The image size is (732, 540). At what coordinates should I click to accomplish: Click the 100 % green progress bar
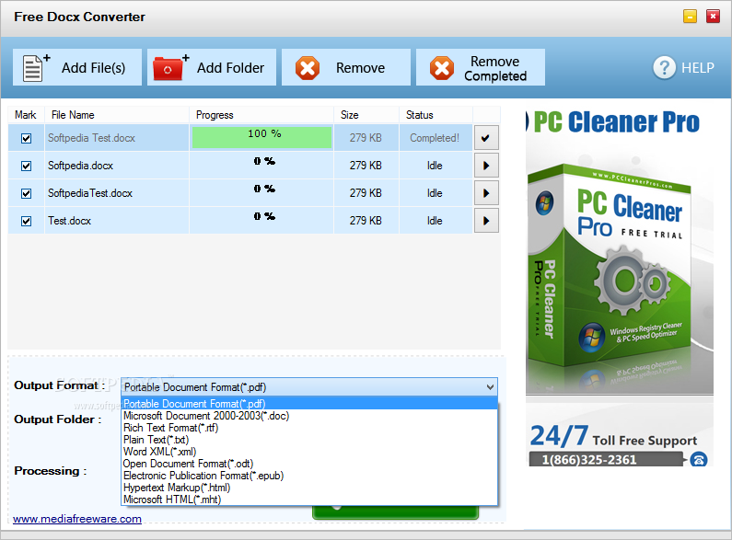pos(261,138)
